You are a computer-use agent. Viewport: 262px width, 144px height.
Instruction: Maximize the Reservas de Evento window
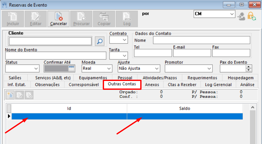[x=241, y=5]
